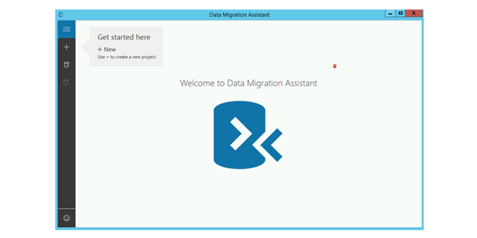Open the Assessments database icon in sidebar
477x238 pixels.
pyautogui.click(x=66, y=65)
